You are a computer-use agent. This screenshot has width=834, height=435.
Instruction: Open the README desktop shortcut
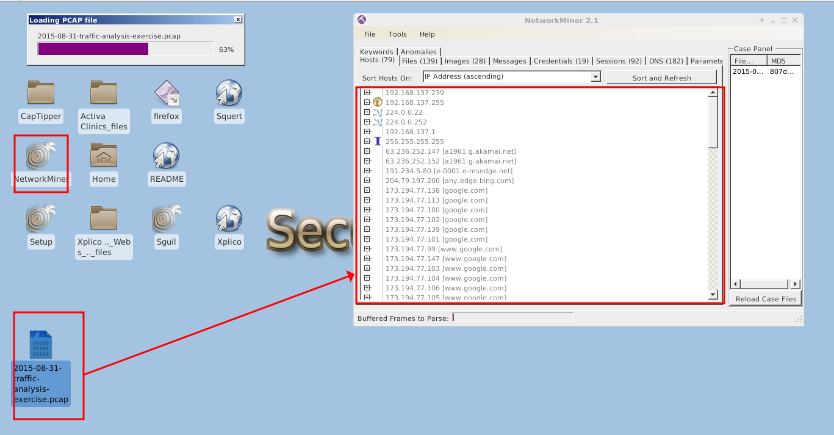tap(166, 156)
